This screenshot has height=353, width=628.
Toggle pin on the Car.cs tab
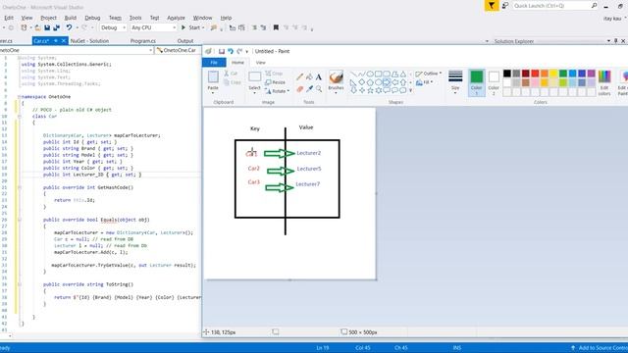click(x=56, y=41)
